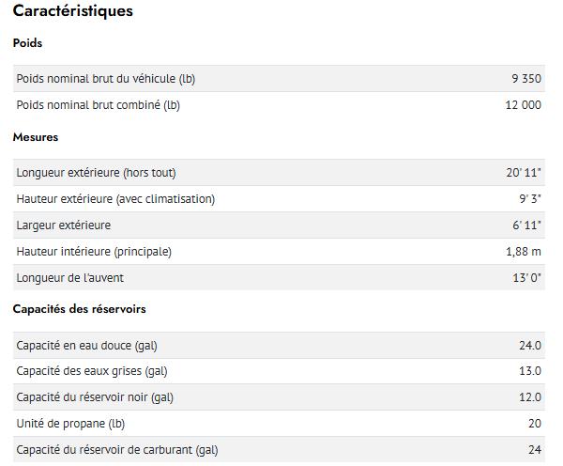Select Capacité du réservoir de carburant row
This screenshot has width=563, height=466.
pyautogui.click(x=279, y=449)
